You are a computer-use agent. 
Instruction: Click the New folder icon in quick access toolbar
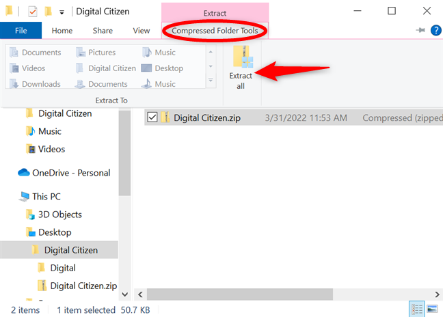pos(49,12)
